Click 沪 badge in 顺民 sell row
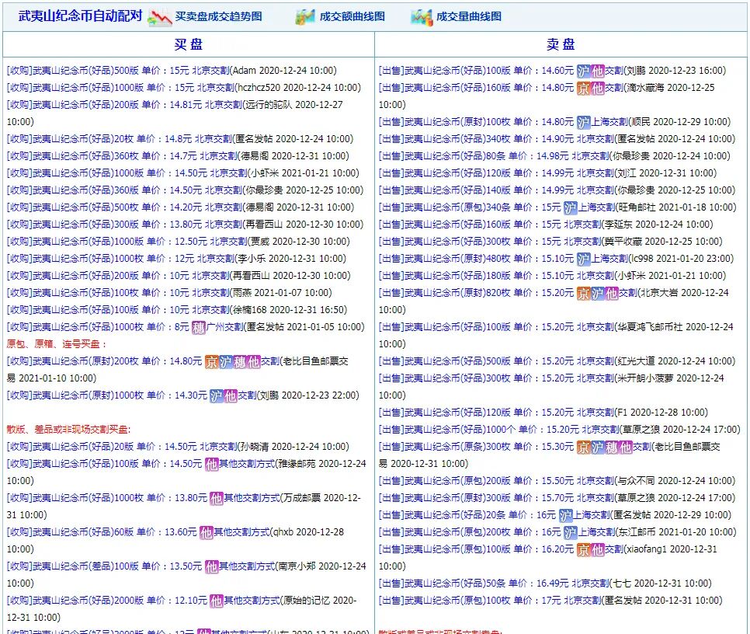The image size is (750, 634). [x=584, y=123]
